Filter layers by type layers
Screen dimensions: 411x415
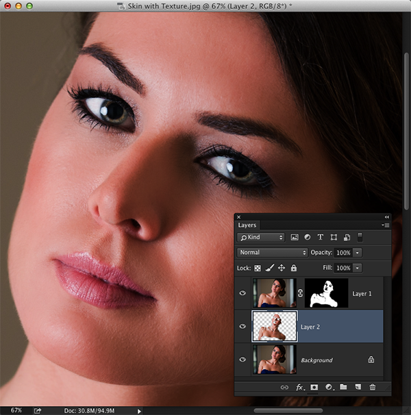321,238
